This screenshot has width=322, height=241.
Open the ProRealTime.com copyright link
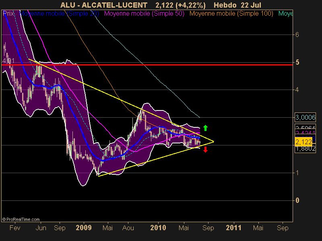[21, 219]
